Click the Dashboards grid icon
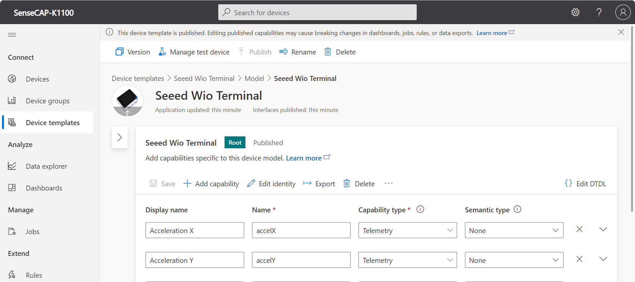The image size is (635, 282). click(12, 188)
